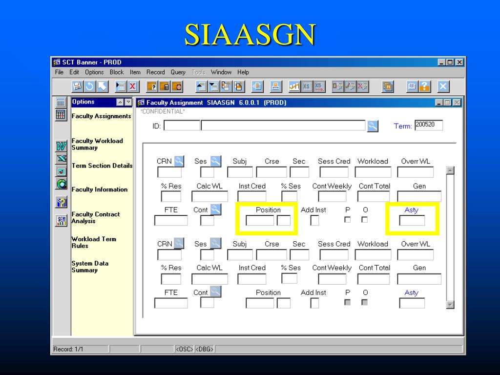
Task: Click the scrollbar up arrow in records block
Action: point(450,170)
